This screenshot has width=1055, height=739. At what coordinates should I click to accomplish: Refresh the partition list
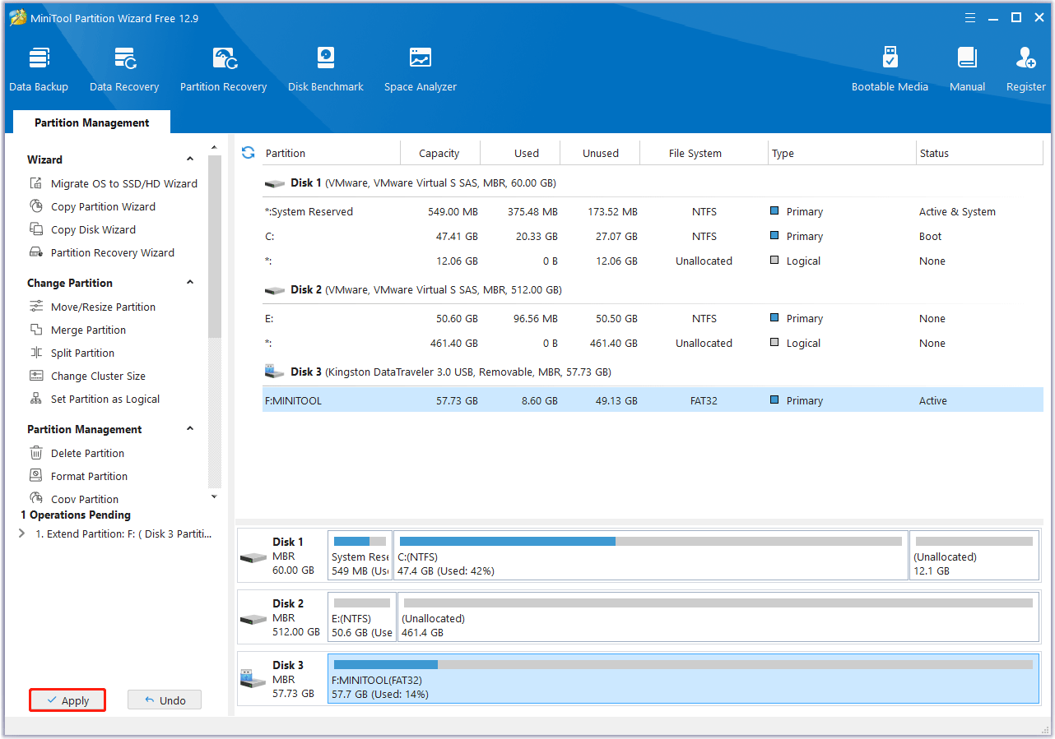[248, 153]
